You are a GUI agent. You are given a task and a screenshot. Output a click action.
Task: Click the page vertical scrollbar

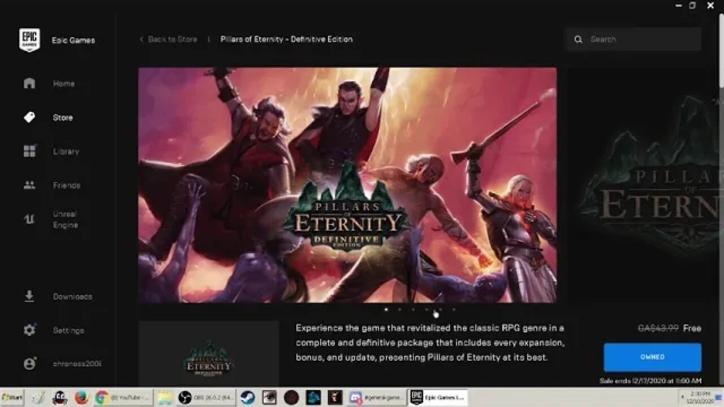721,51
